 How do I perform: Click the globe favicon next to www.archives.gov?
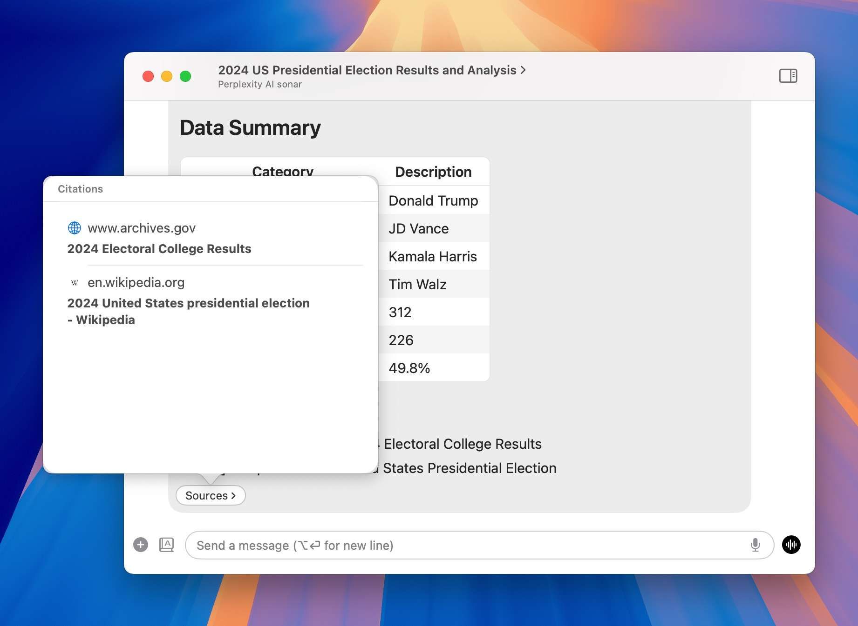click(75, 228)
